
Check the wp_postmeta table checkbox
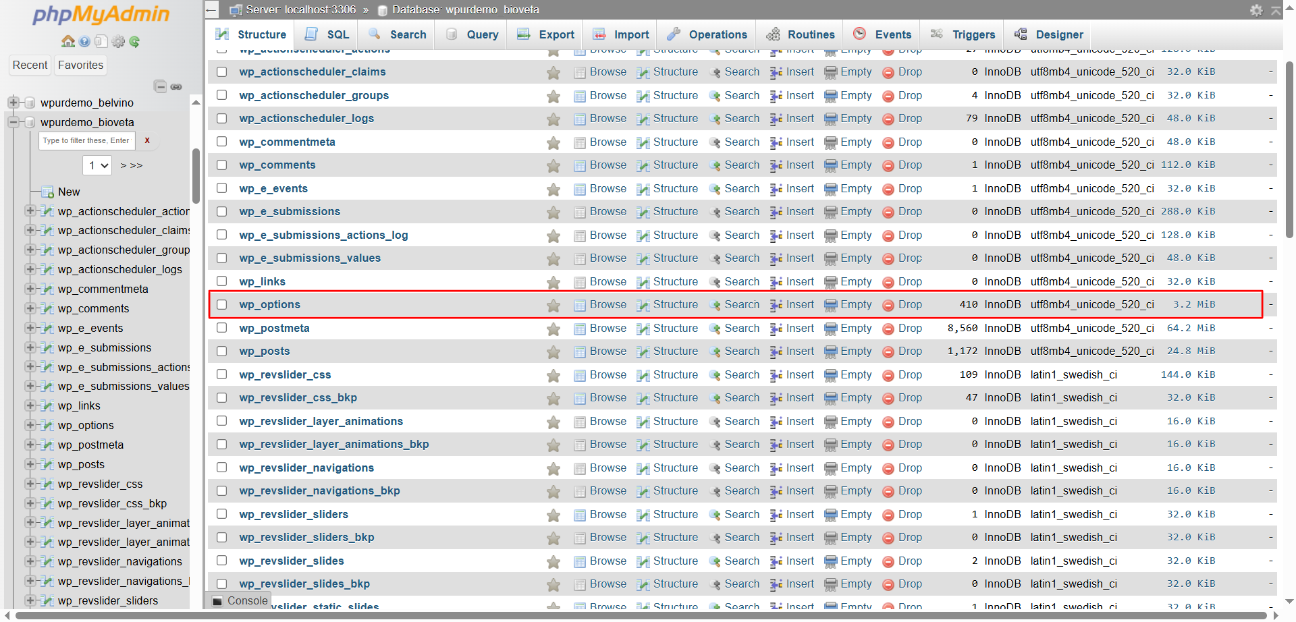tap(221, 328)
